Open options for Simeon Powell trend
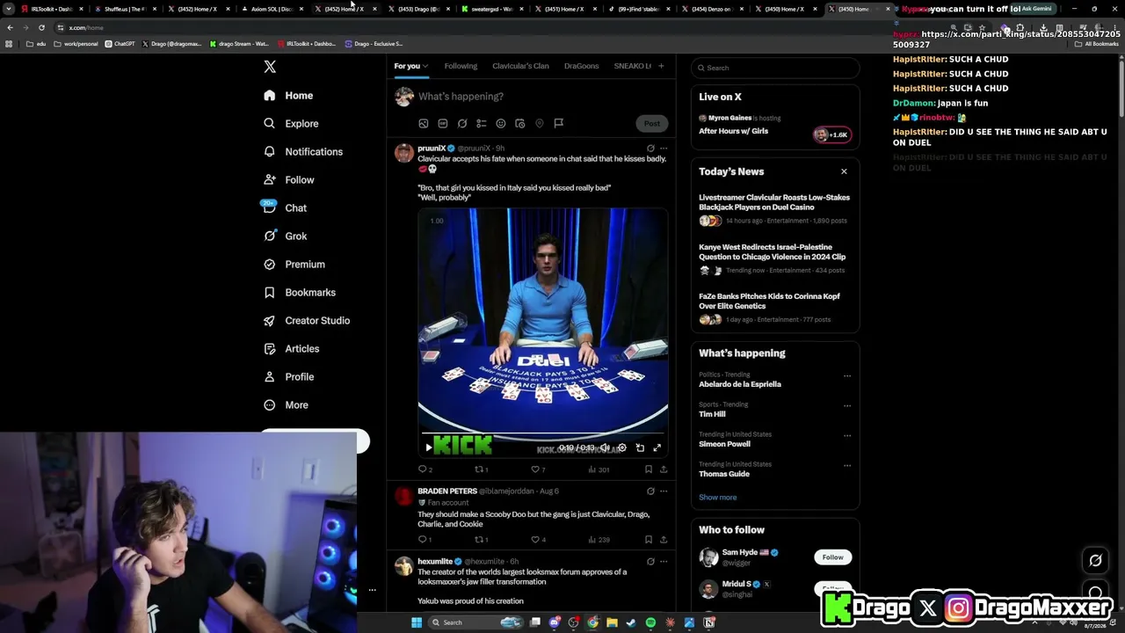The height and width of the screenshot is (633, 1125). point(847,435)
